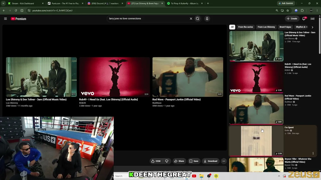View site information icon in address bar

pos(29,10)
